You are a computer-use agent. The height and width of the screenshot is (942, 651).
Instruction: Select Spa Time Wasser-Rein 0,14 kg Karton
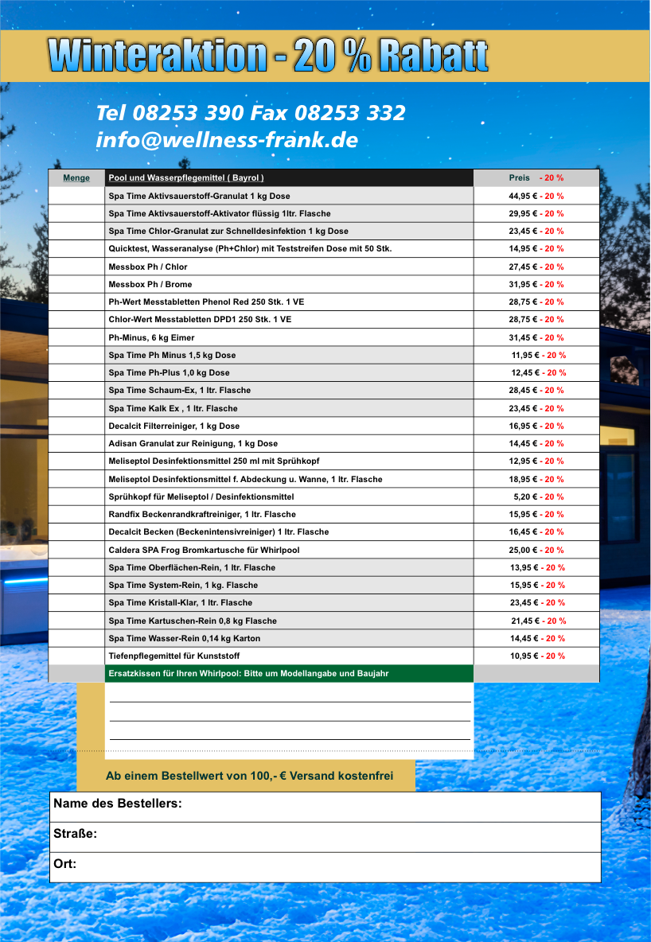185,639
